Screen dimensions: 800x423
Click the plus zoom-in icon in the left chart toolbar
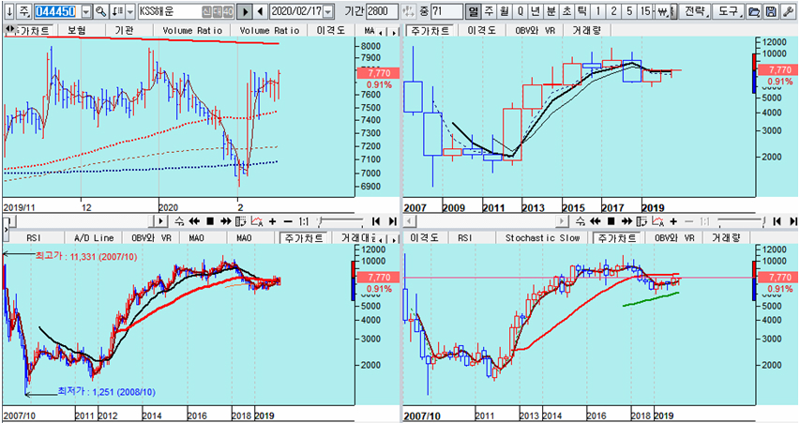pos(272,221)
